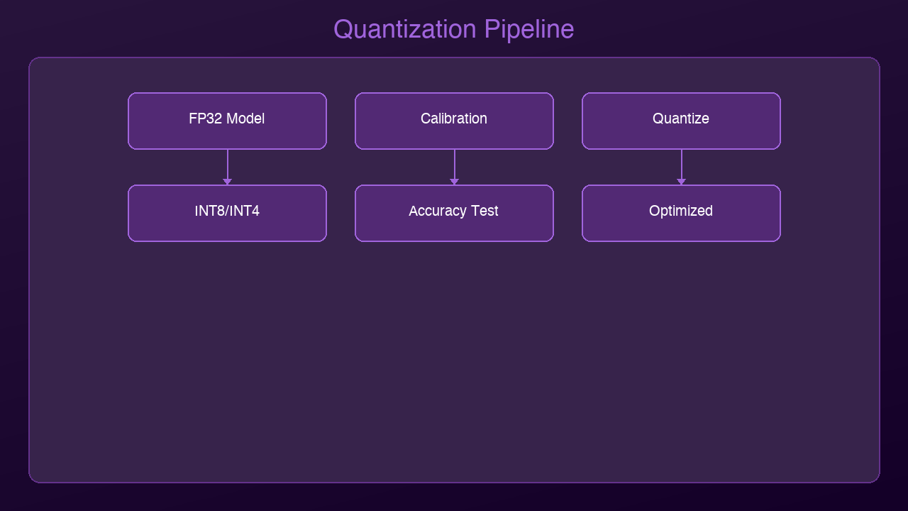Click the arrowhead pointing into Optimized
Viewport: 908px width, 511px height.
(681, 182)
